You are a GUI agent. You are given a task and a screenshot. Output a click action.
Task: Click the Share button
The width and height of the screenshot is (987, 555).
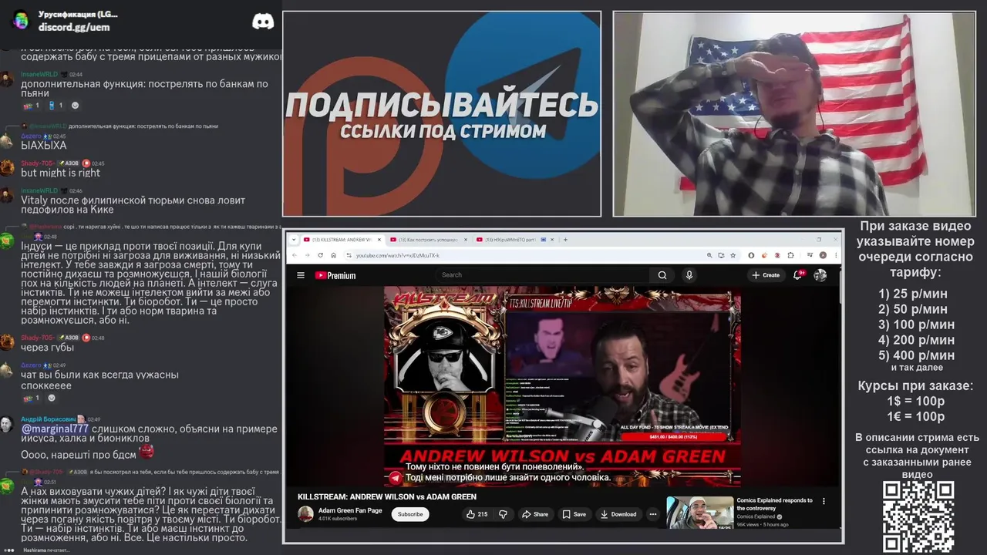pyautogui.click(x=535, y=514)
